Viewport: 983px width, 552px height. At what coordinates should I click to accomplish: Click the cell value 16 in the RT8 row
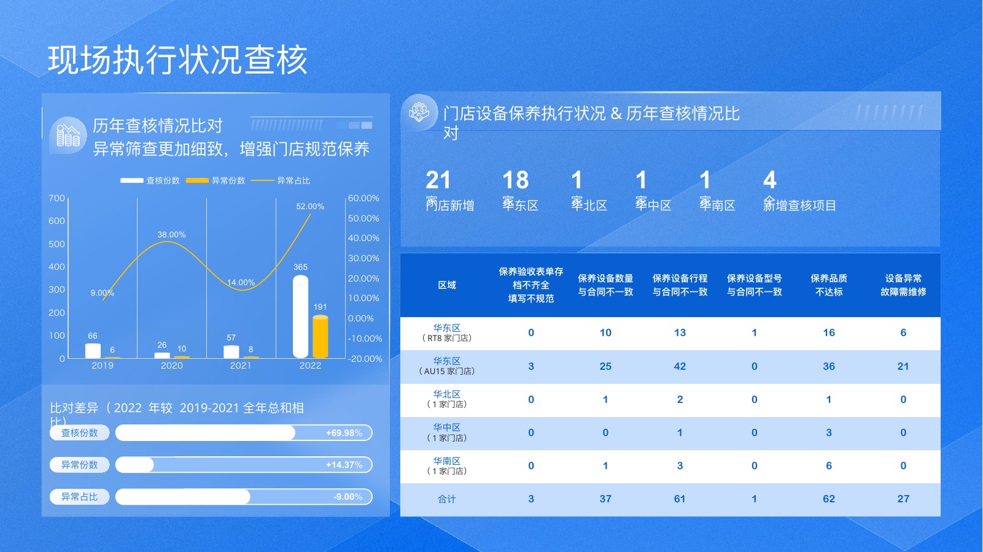tap(829, 332)
